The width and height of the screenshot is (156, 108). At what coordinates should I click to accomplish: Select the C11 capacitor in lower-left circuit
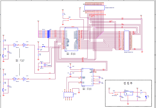8,86
